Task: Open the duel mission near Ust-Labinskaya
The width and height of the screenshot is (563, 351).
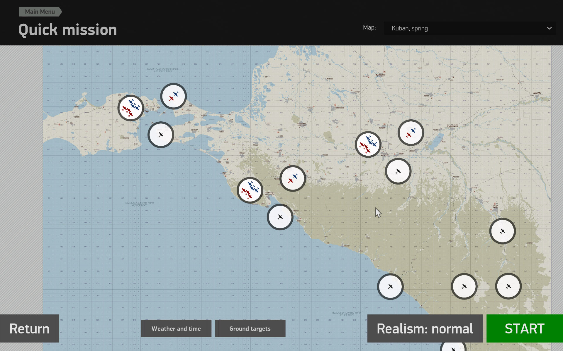Action: (x=411, y=132)
